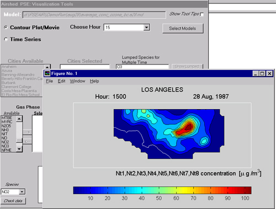Image resolution: width=276 pixels, height=209 pixels.
Task: Minimize the Figure No. 1 window
Action: click(256, 73)
